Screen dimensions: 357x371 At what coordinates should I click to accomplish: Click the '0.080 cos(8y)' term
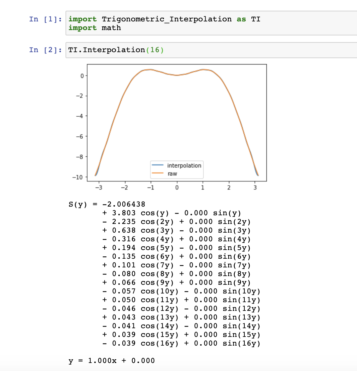coord(143,274)
